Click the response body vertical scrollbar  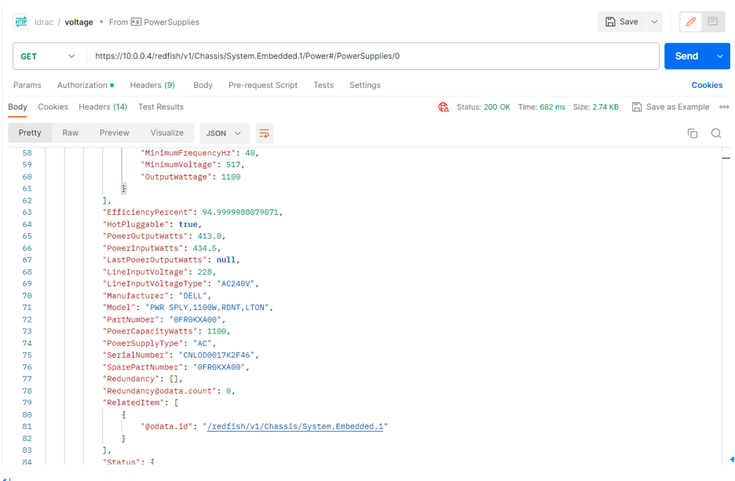pyautogui.click(x=726, y=159)
